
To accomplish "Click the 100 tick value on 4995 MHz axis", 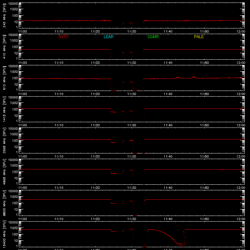I will click(15, 172).
